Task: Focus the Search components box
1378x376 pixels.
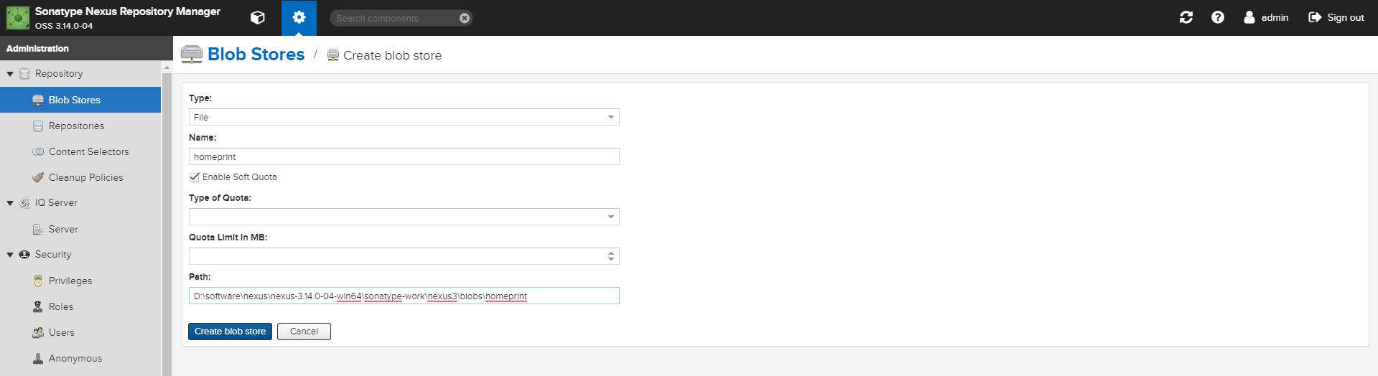Action: click(x=394, y=18)
